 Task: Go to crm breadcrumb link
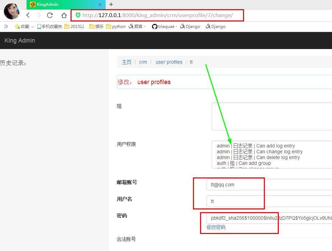click(143, 62)
